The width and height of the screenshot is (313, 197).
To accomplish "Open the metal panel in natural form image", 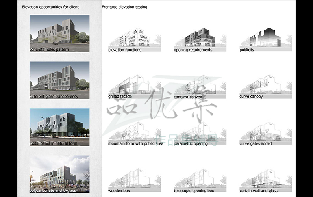I will [x=59, y=125].
